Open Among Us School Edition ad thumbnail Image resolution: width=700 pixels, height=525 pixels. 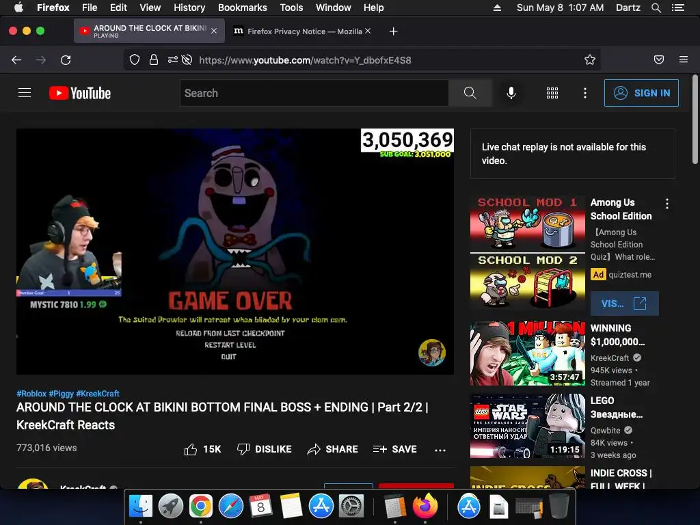[527, 253]
